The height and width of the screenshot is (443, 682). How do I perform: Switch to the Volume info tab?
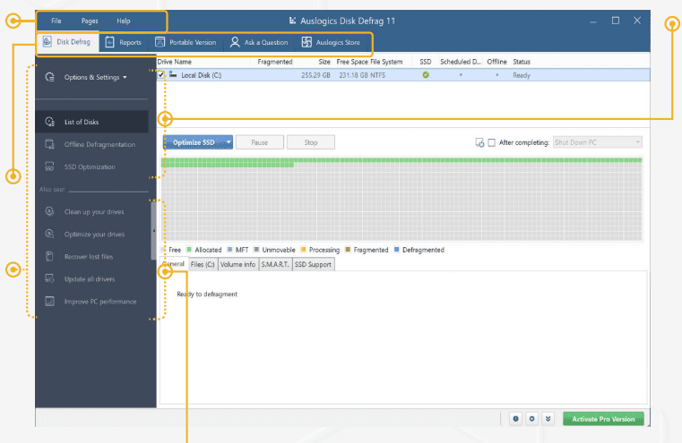pos(237,265)
